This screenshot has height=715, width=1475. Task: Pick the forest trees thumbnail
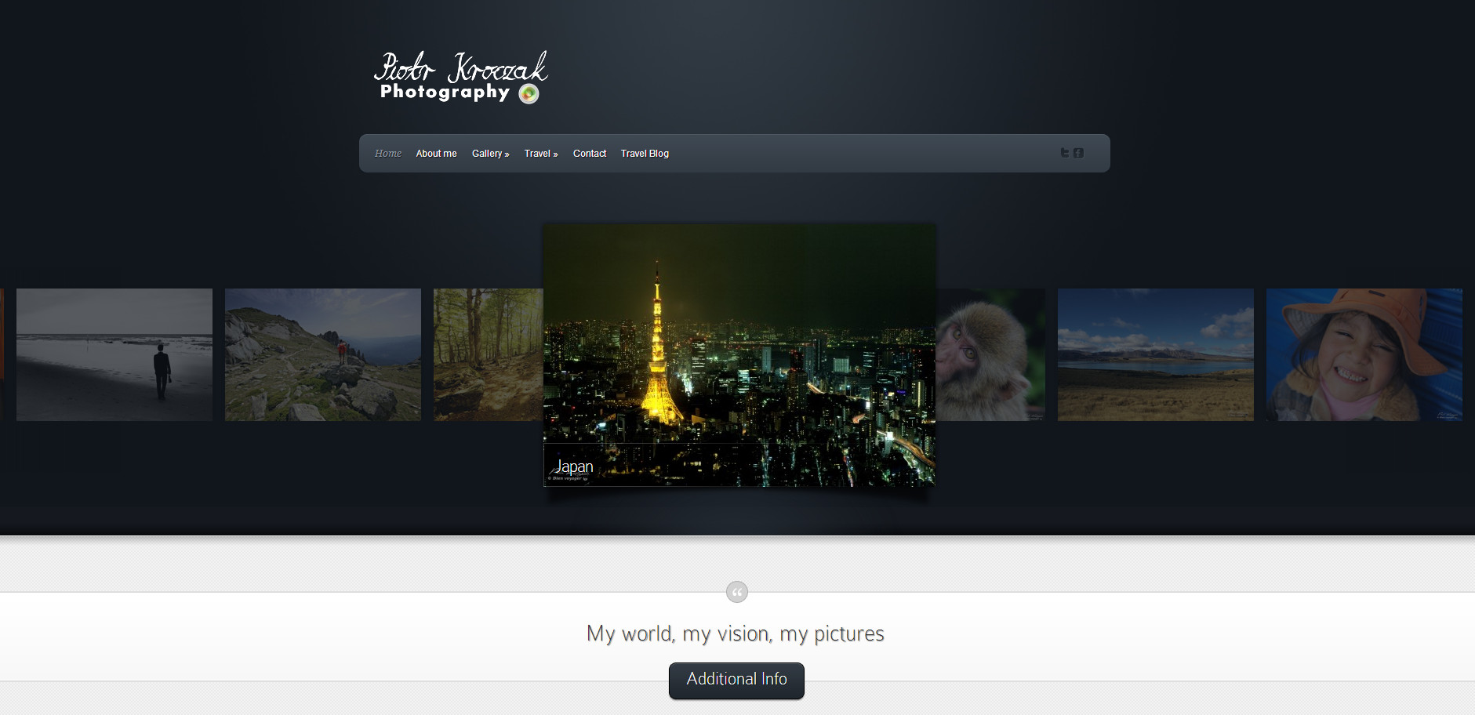pos(488,354)
